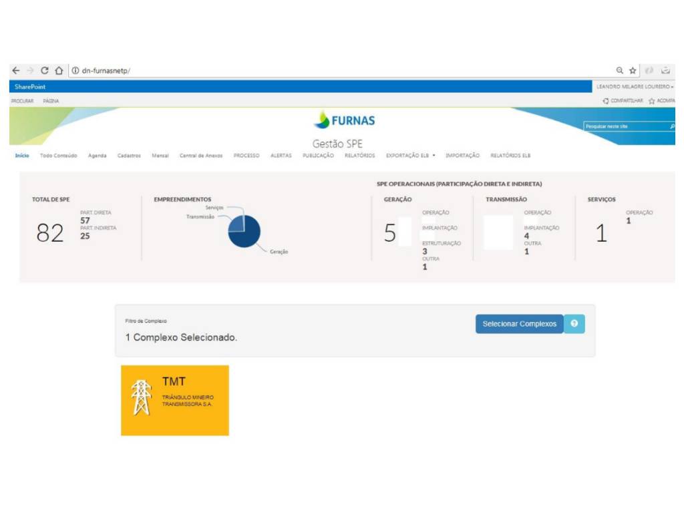Viewport: 684px width, 513px height.
Task: Click the site search magnifier icon
Action: pyautogui.click(x=672, y=126)
